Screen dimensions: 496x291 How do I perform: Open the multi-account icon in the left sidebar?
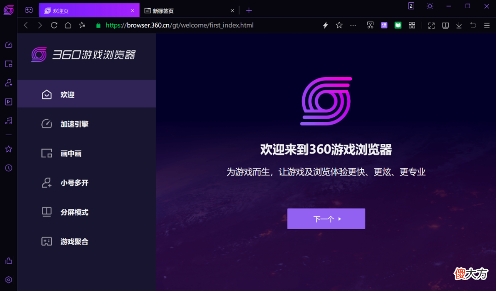[x=9, y=82]
